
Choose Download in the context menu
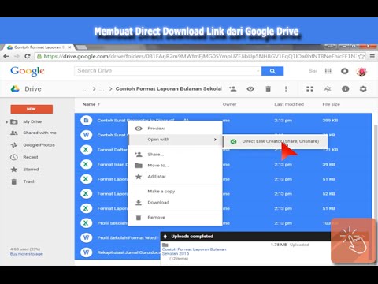pos(175,203)
